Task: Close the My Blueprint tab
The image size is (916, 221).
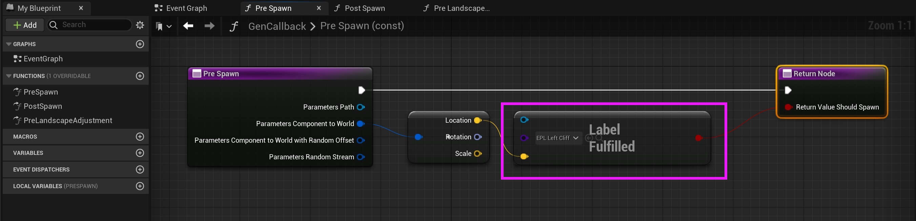Action: tap(81, 8)
